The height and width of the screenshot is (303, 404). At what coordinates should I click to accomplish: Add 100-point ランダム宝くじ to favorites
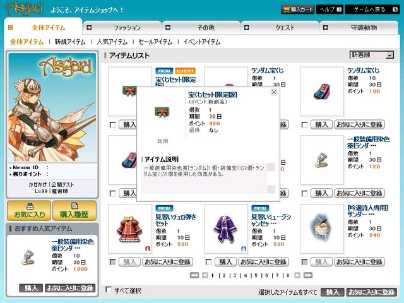pos(359,125)
